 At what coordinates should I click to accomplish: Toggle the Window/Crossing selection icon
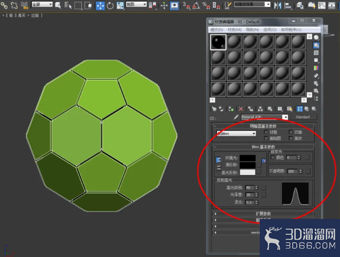pyautogui.click(x=88, y=6)
